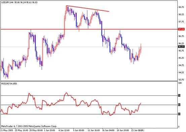
Task: Click the RSI scale 100 label
Action: click(x=180, y=83)
